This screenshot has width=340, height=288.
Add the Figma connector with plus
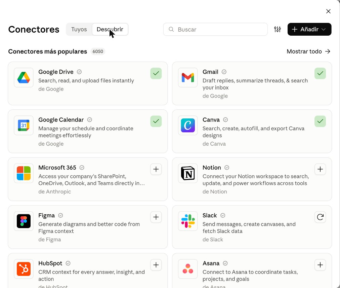click(156, 217)
